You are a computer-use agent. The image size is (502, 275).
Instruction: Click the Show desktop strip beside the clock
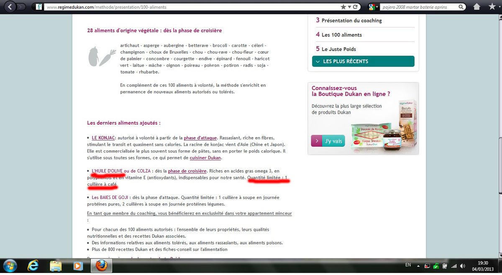tap(499, 266)
